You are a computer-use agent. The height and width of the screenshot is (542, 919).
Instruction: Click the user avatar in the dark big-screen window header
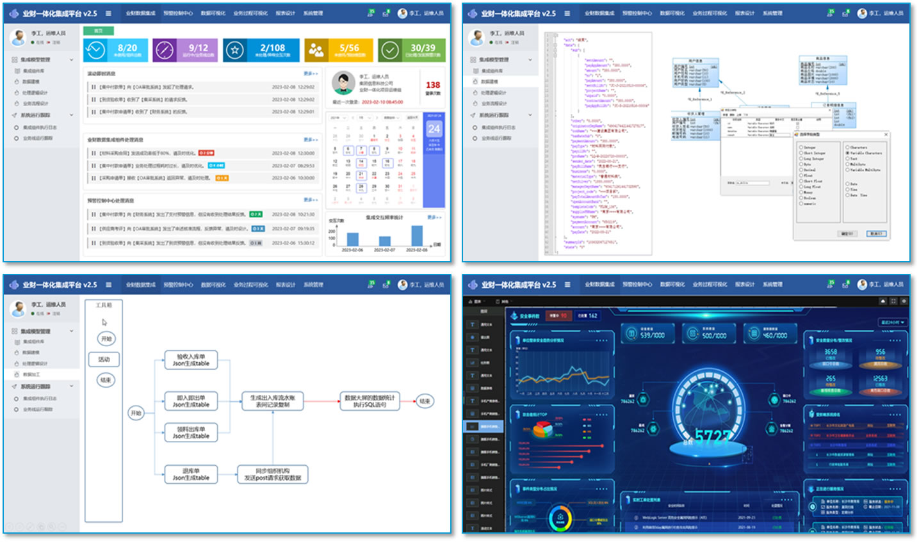pyautogui.click(x=862, y=285)
